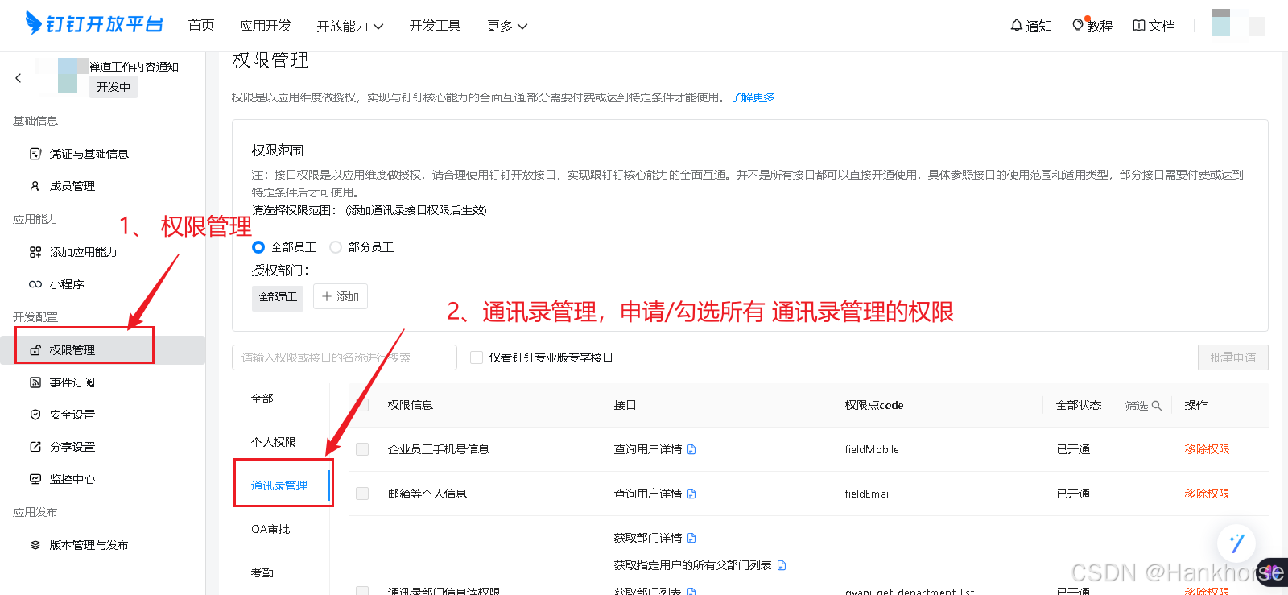1288x595 pixels.
Task: Expand the 开放能力 dropdown menu
Action: (350, 26)
